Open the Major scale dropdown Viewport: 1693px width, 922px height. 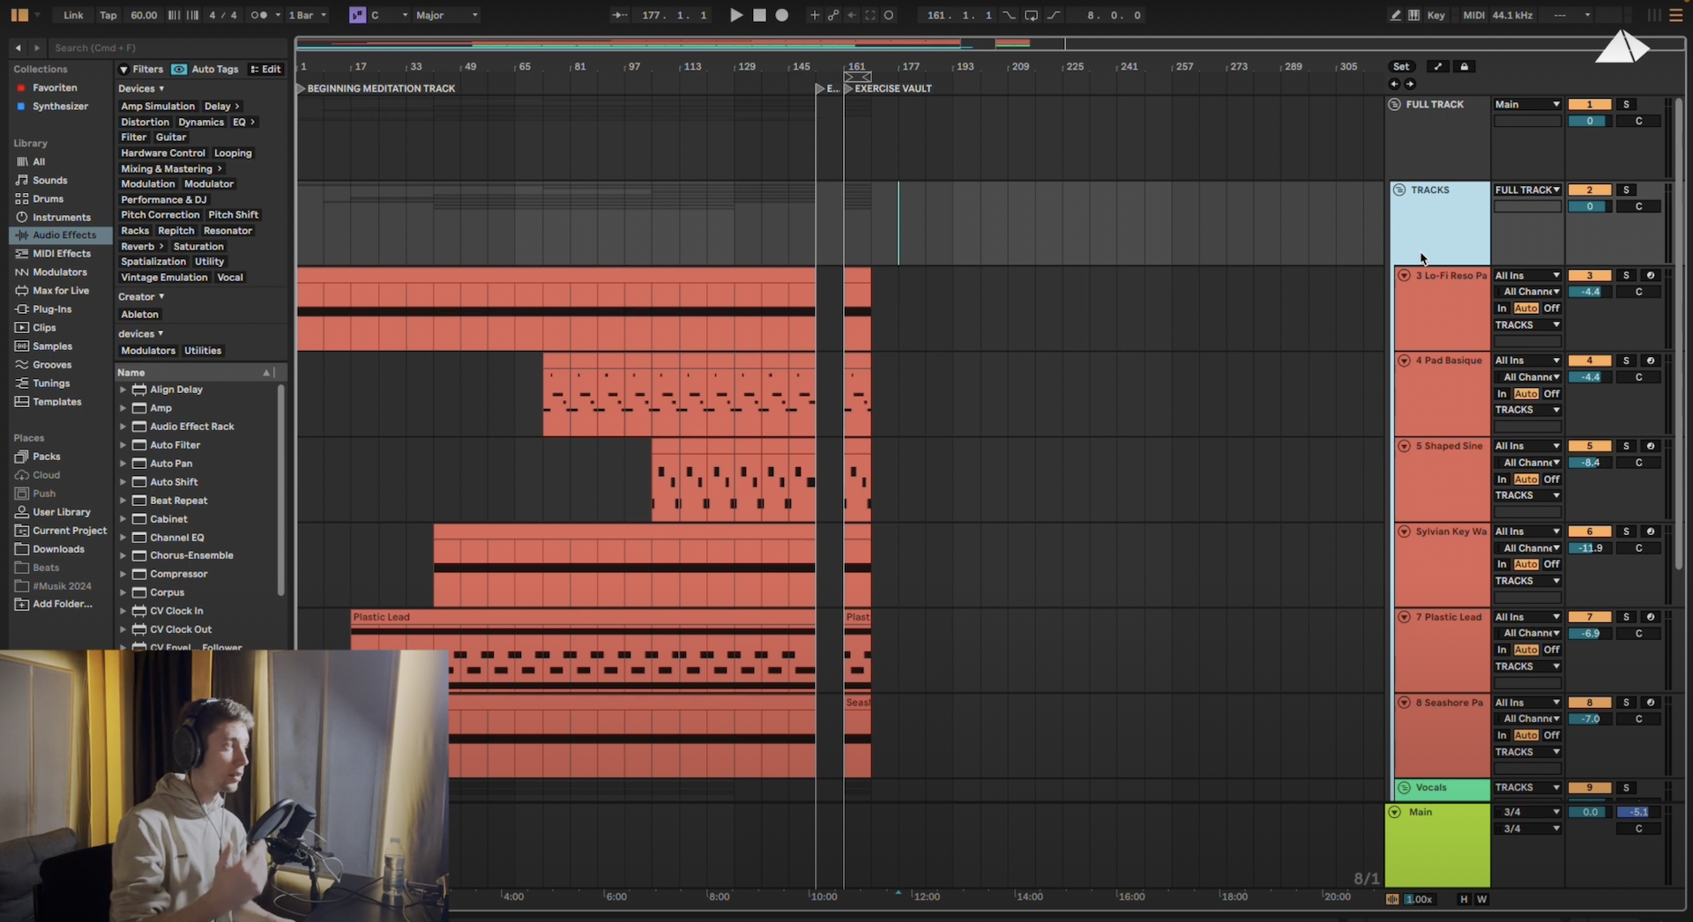coord(446,15)
